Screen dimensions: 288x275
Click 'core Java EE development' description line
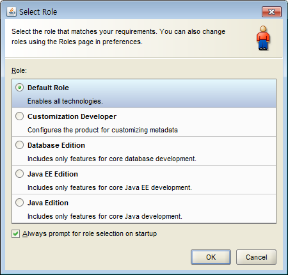pyautogui.click(x=109, y=187)
